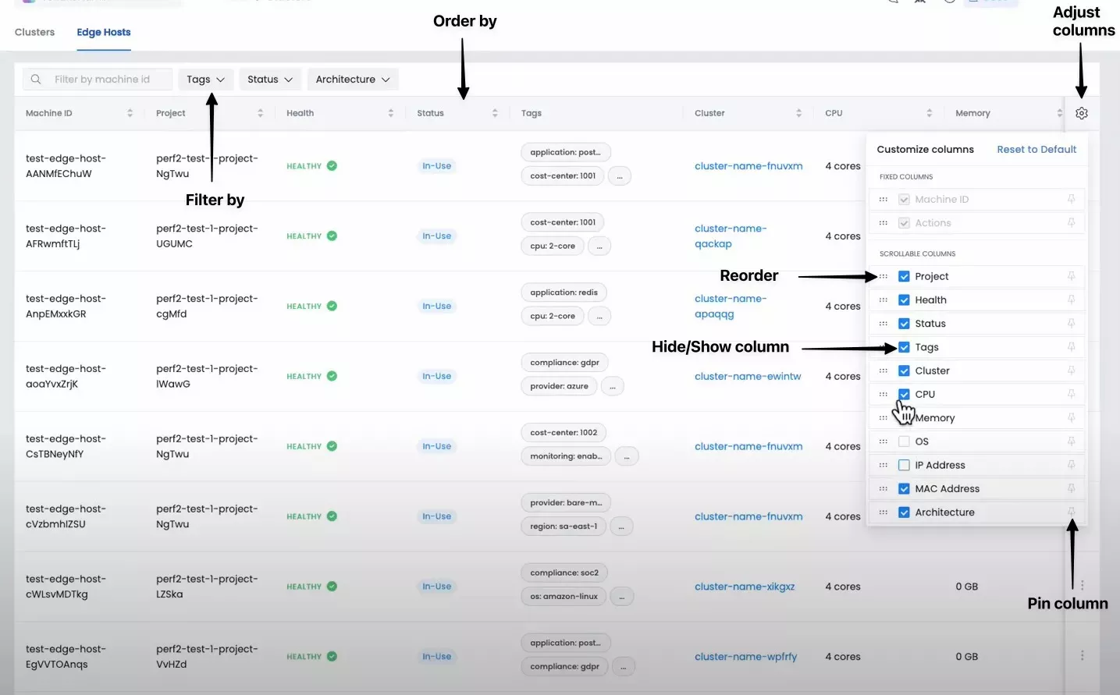Expand more tags next to os: amazon-linux
Image resolution: width=1120 pixels, height=695 pixels.
point(622,597)
